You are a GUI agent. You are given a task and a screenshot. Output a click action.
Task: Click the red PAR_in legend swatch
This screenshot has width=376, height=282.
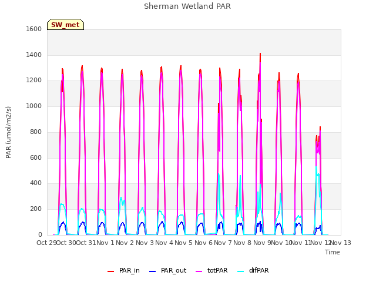coord(111,271)
